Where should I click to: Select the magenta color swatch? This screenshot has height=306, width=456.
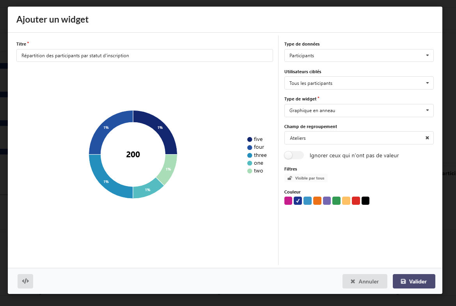288,201
